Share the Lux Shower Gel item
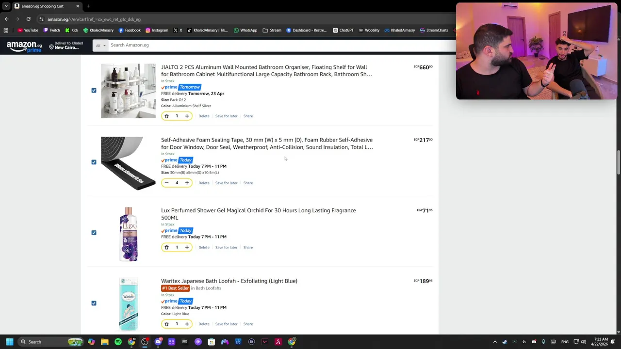The width and height of the screenshot is (621, 349). [x=248, y=247]
